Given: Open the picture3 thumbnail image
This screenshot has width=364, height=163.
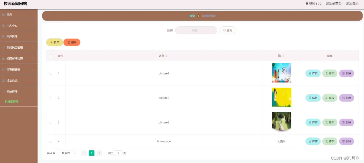Looking at the screenshot, I should 282,122.
